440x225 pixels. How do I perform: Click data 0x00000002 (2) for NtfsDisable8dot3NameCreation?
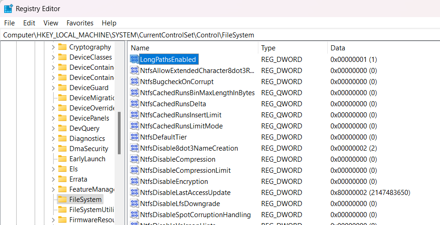pos(354,148)
